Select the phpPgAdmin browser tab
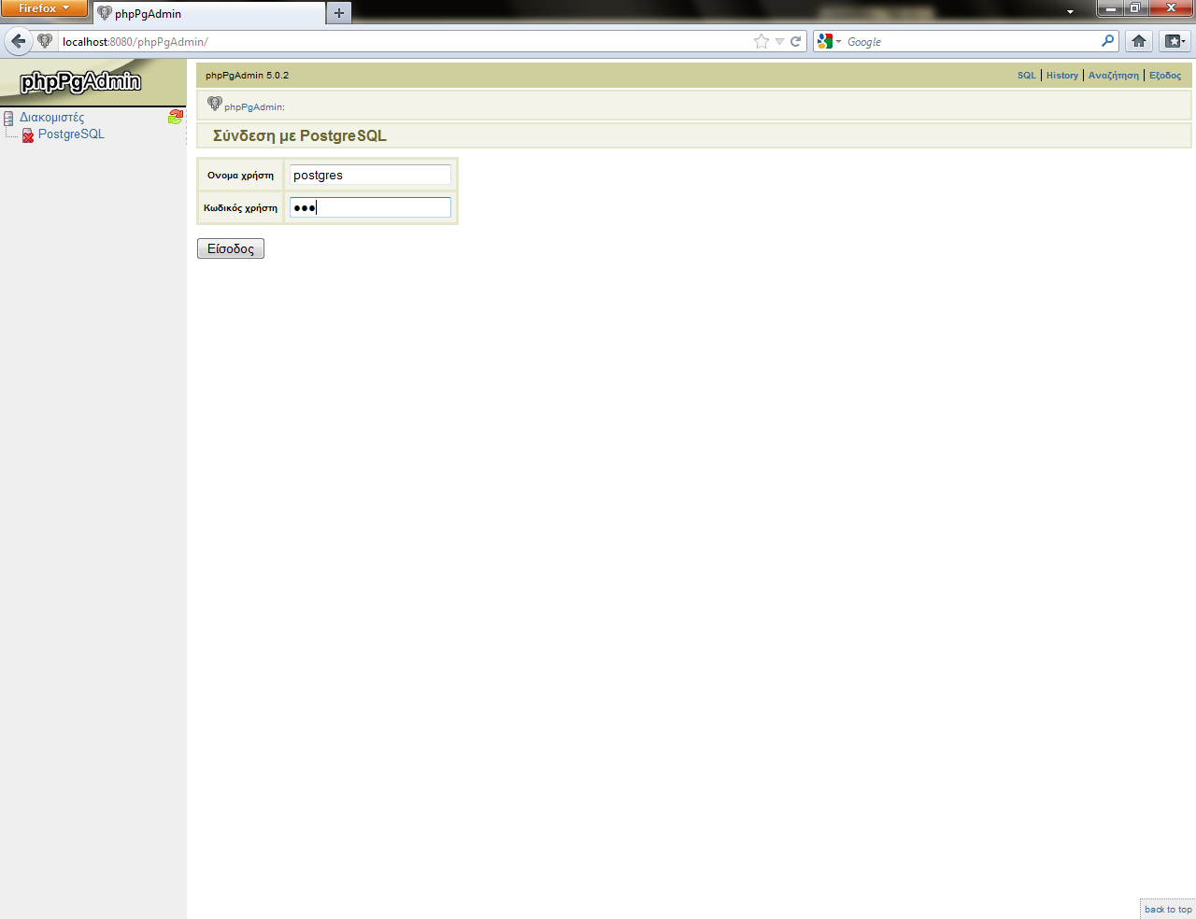The height and width of the screenshot is (919, 1196). coord(209,13)
